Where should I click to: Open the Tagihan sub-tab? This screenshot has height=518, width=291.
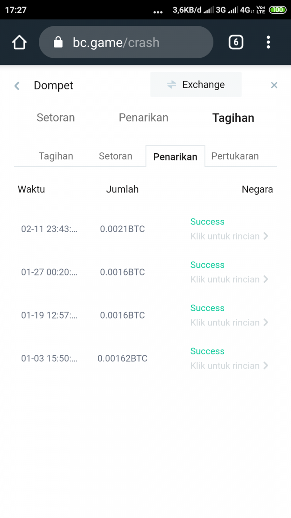point(56,156)
